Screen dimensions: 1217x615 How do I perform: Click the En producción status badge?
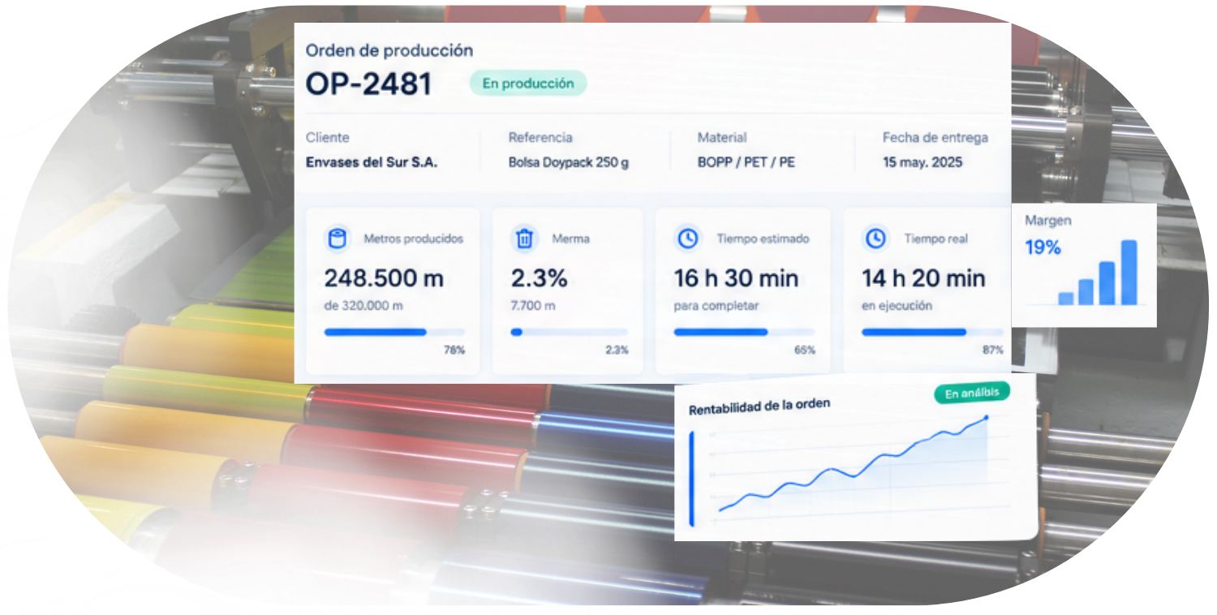point(528,83)
